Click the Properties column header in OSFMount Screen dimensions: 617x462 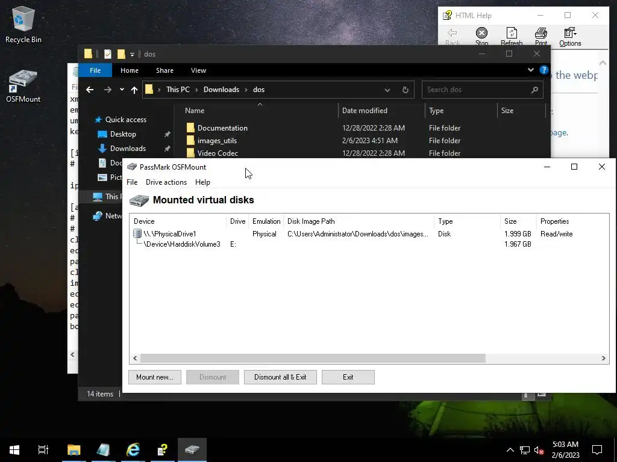572,221
